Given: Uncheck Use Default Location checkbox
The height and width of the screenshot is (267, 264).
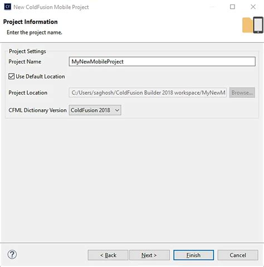Looking at the screenshot, I should pos(11,76).
